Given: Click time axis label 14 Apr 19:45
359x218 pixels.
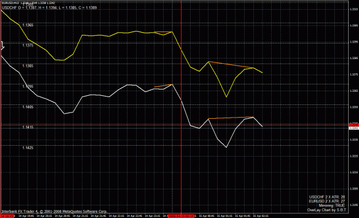Looking at the screenshot, I should [26, 216].
